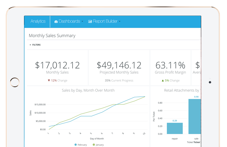Image resolution: width=227 pixels, height=147 pixels.
Task: Expand the FILTERS section
Action: (x=35, y=45)
